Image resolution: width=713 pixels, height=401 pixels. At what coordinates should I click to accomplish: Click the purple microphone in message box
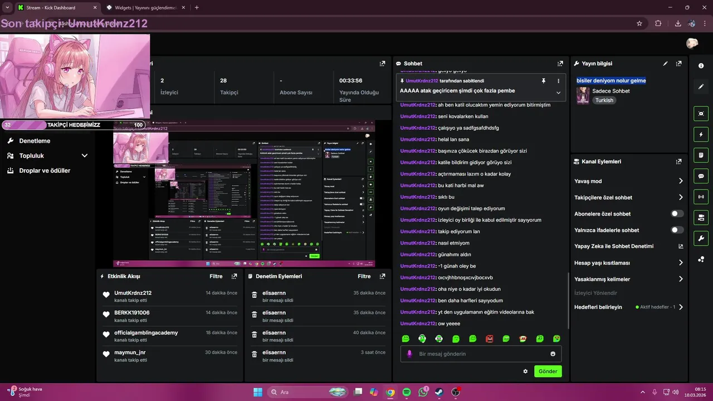coord(409,354)
